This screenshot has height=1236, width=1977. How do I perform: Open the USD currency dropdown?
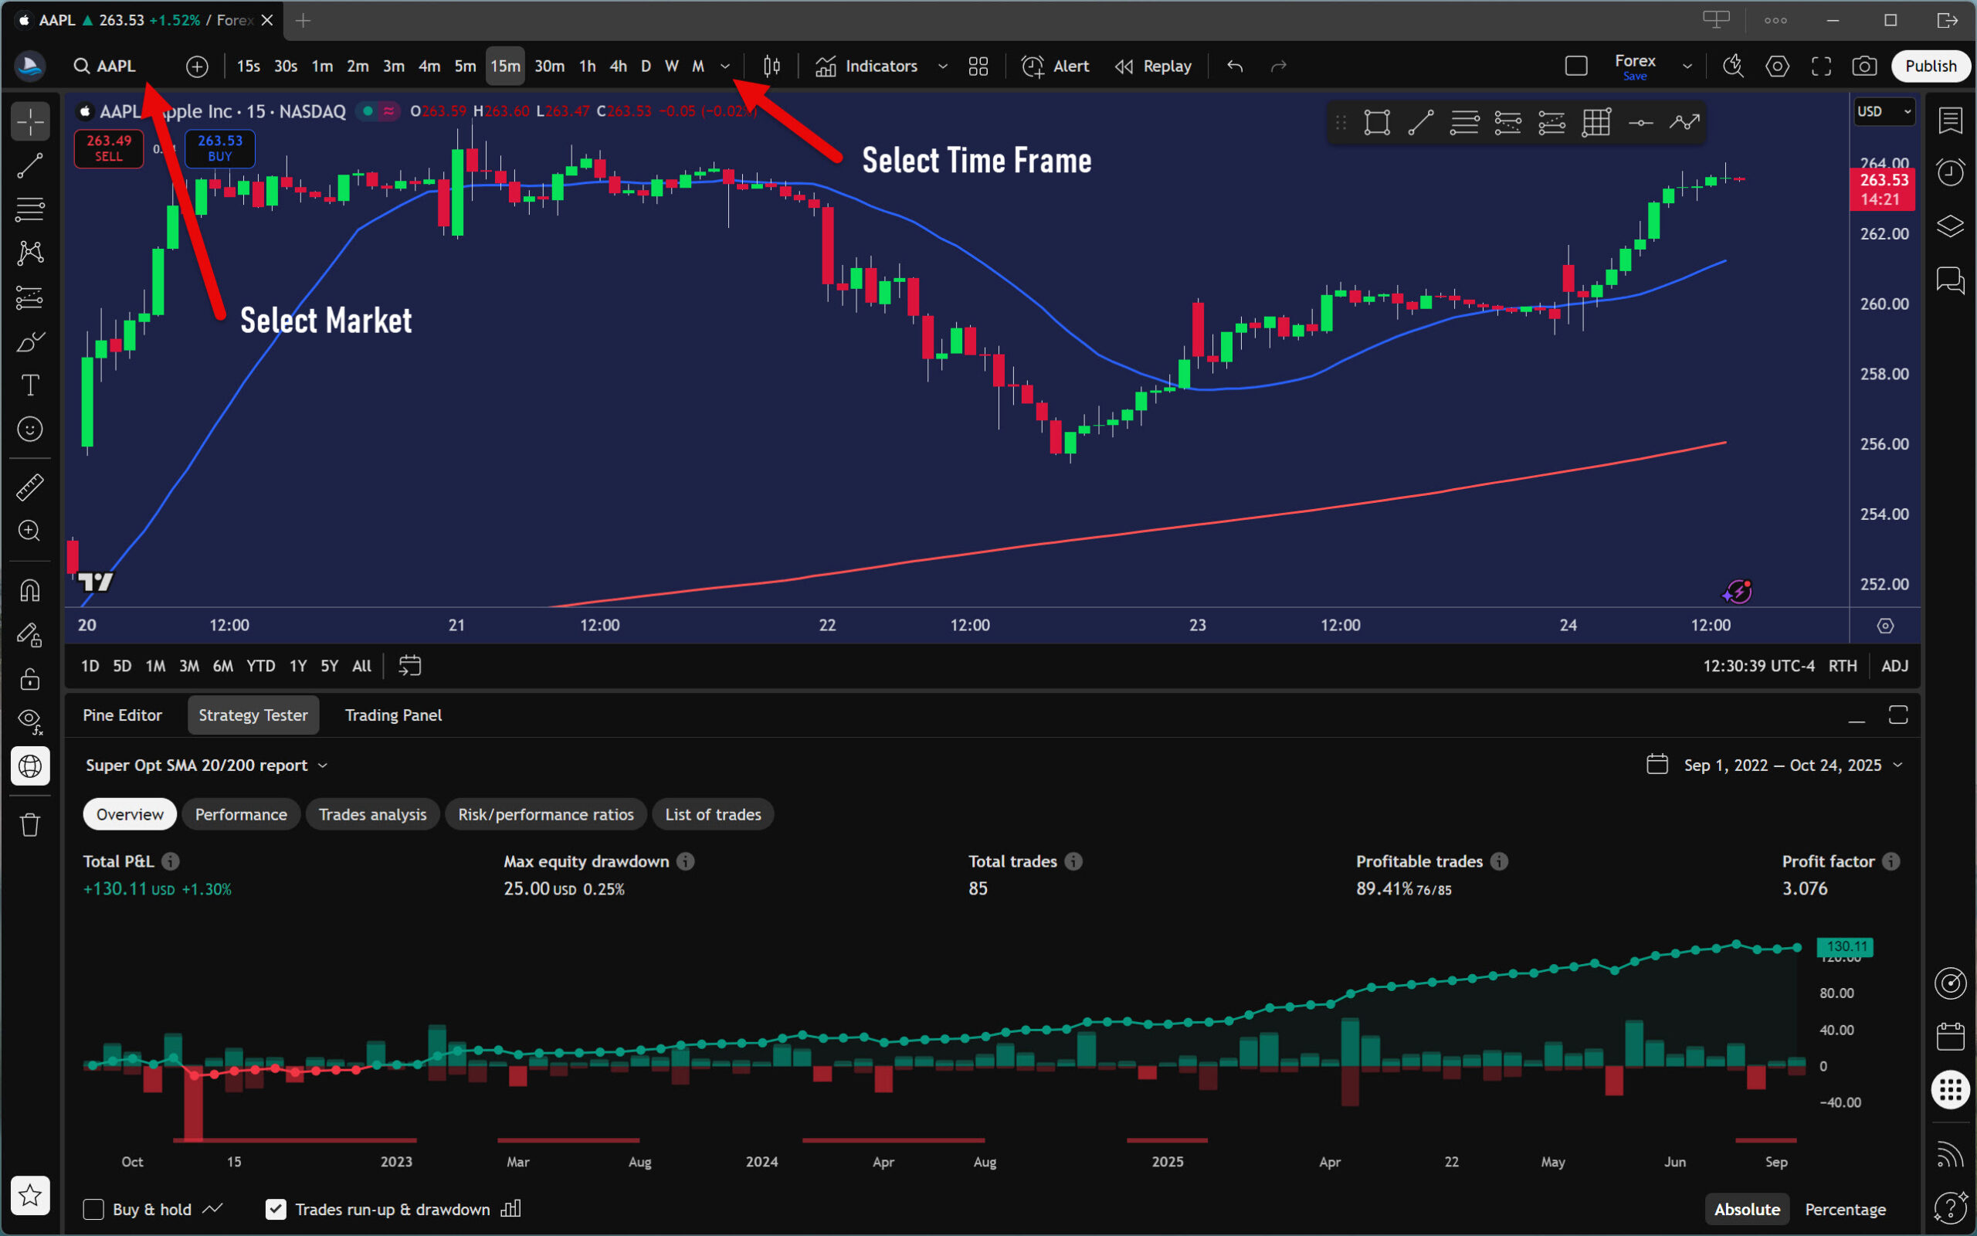(1883, 111)
